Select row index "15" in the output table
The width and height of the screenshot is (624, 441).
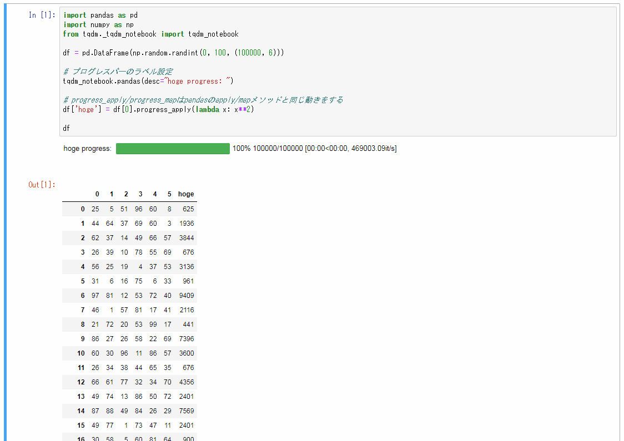pos(80,425)
